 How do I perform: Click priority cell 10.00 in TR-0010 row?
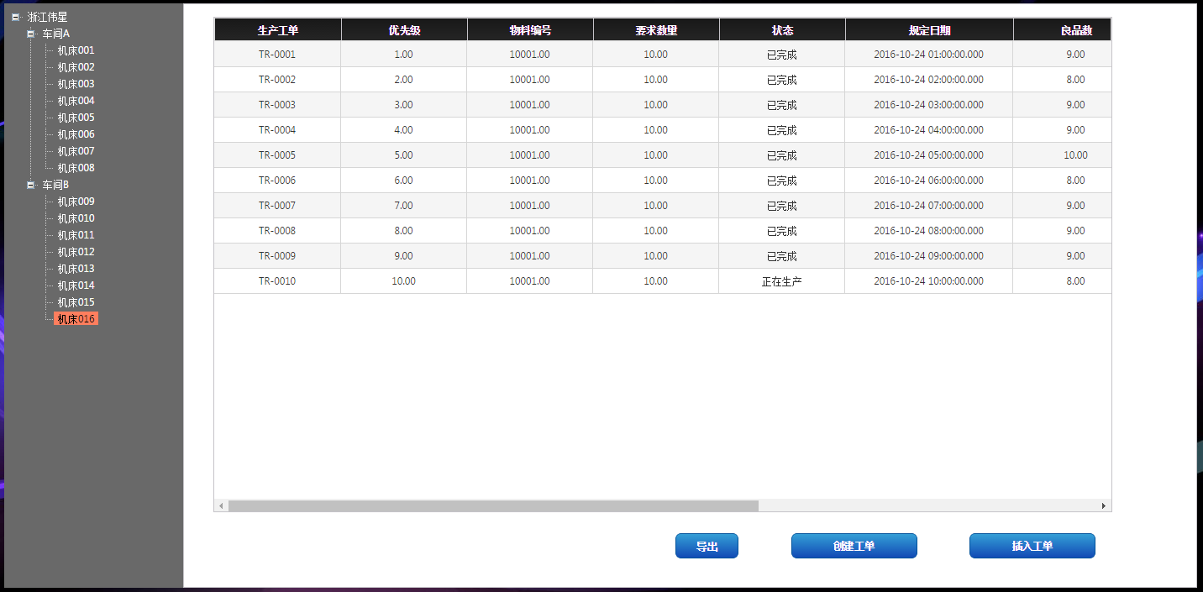click(404, 281)
